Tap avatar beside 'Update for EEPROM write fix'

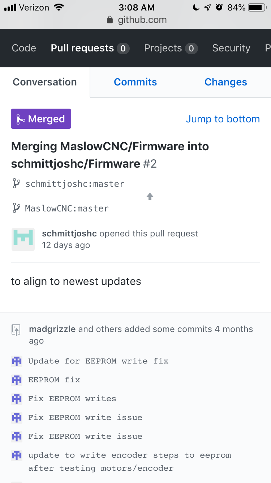pyautogui.click(x=17, y=361)
